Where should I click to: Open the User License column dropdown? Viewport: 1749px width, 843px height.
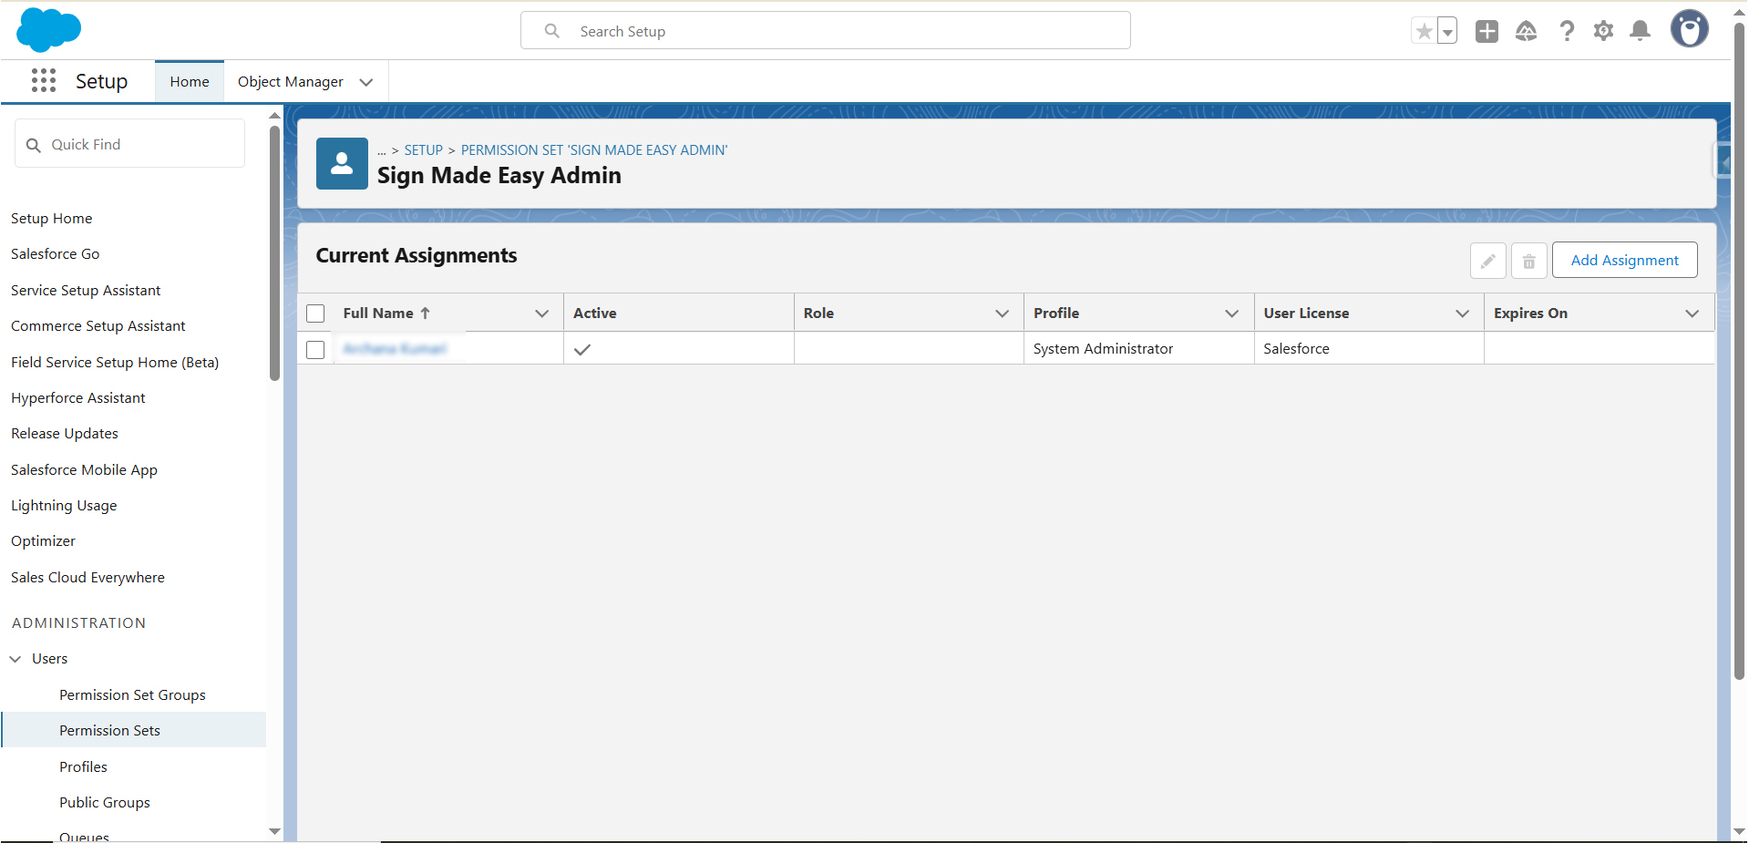tap(1463, 314)
